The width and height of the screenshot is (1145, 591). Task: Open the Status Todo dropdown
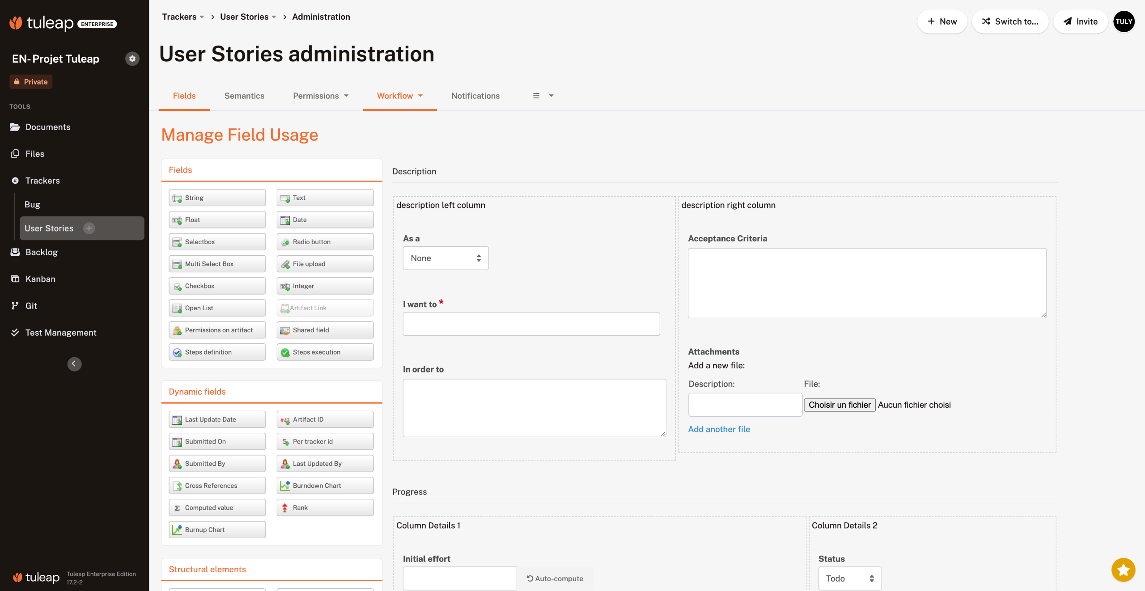849,578
